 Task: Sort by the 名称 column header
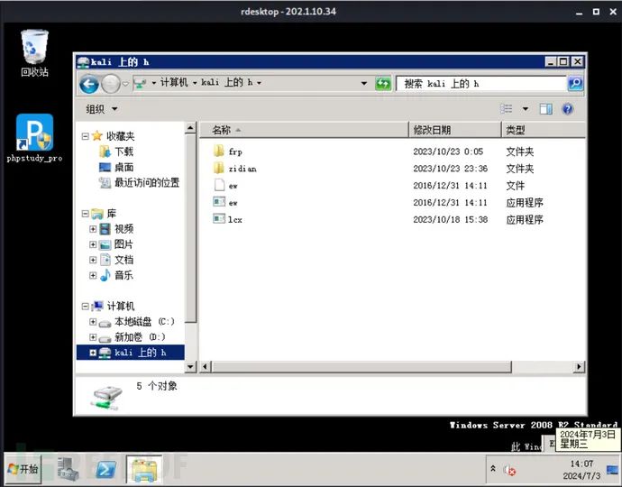pyautogui.click(x=304, y=130)
